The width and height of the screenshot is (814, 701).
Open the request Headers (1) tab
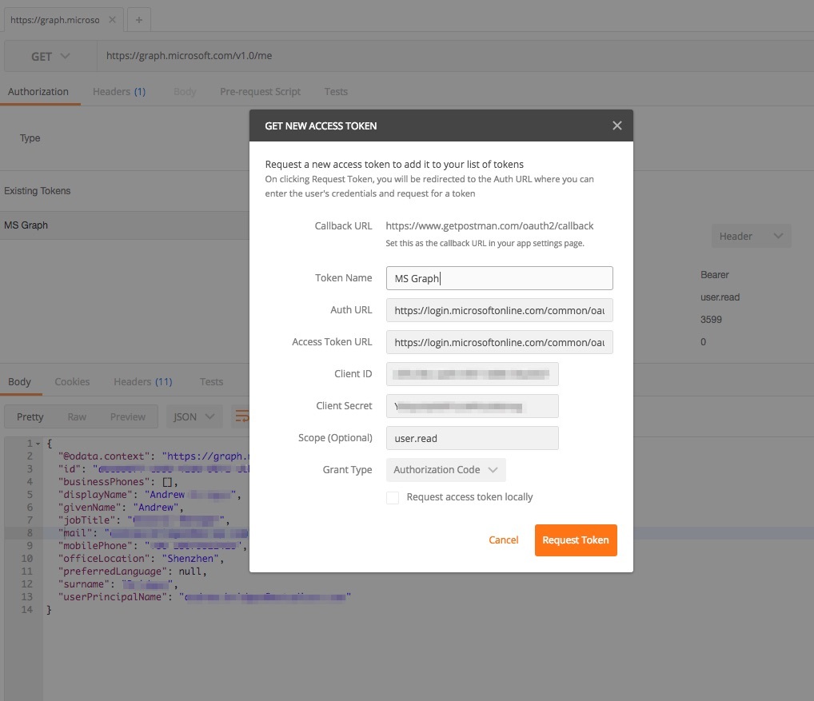(x=119, y=92)
